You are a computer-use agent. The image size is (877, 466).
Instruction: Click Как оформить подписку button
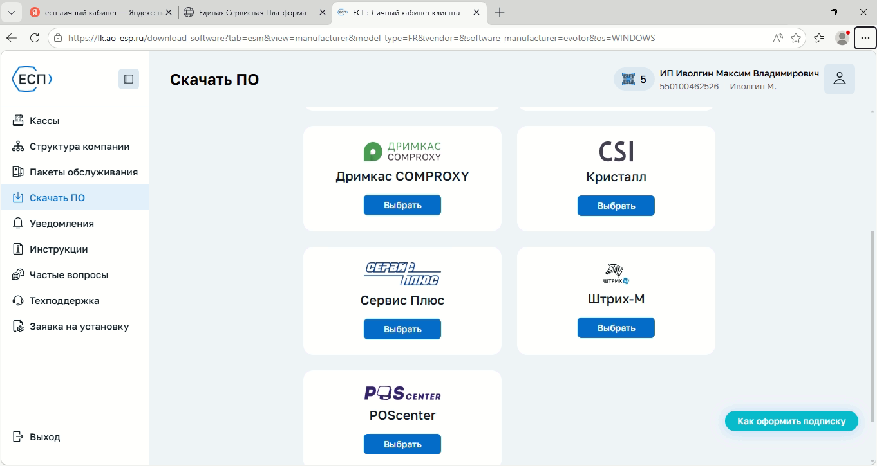tap(791, 421)
